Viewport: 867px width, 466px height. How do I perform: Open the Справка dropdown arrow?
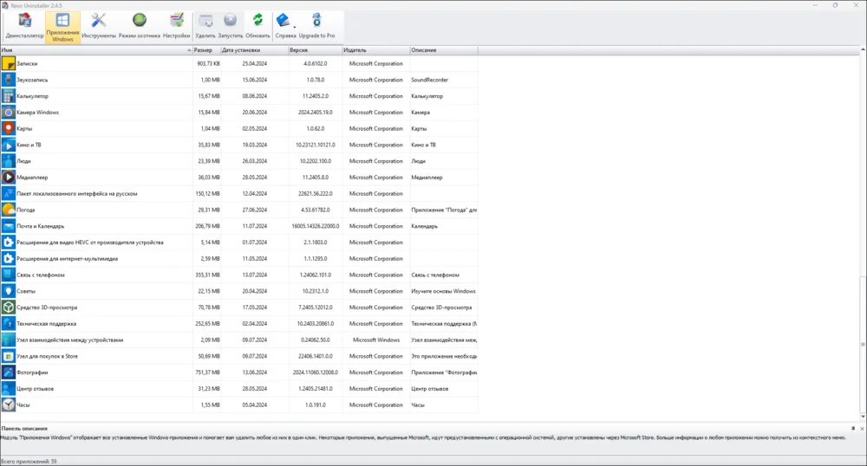pos(295,26)
